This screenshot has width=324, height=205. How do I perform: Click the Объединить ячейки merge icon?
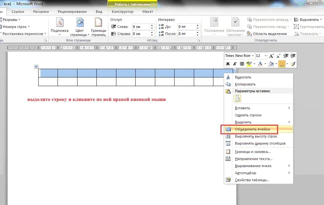[x=228, y=129]
